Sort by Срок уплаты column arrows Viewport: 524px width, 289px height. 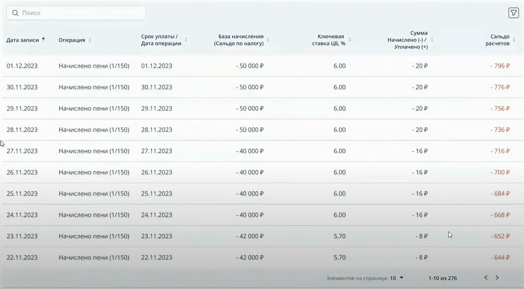tap(186, 40)
